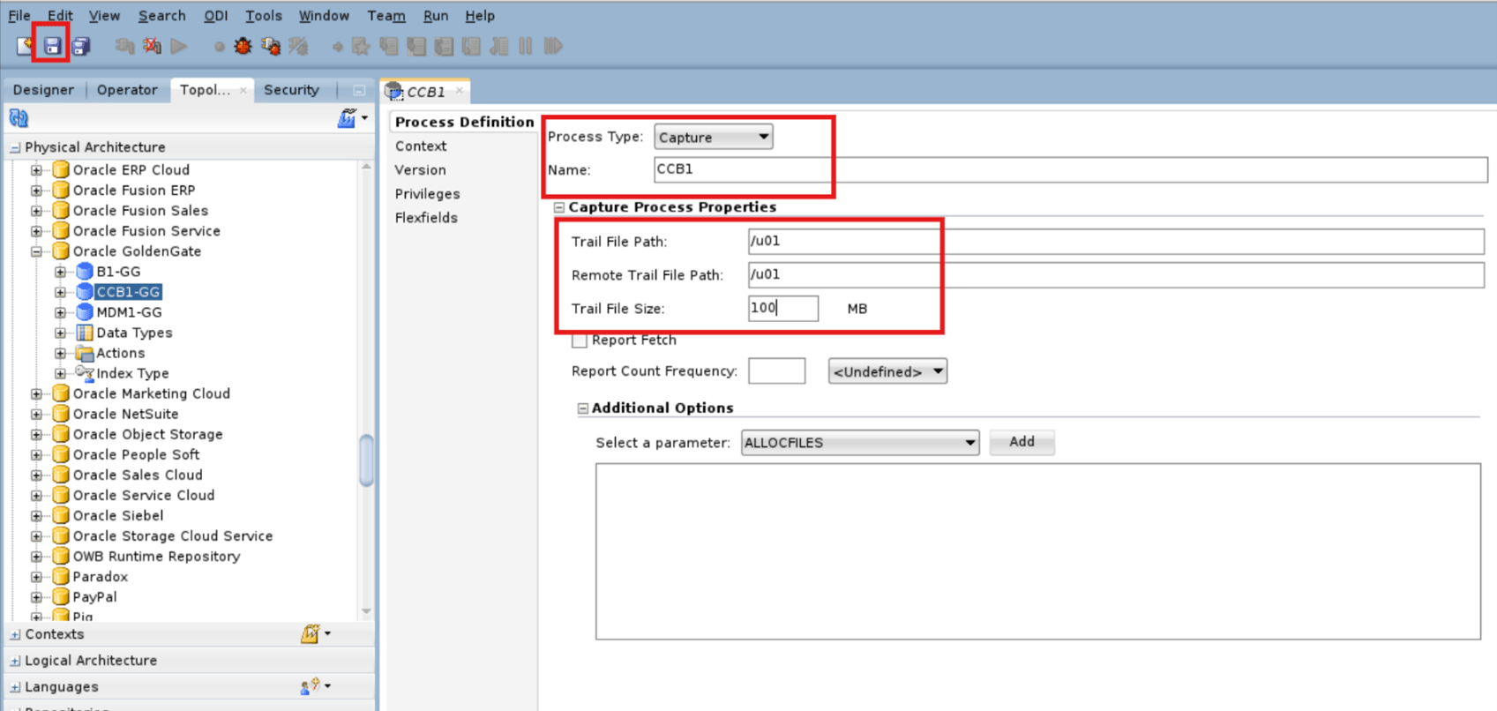
Task: Click the greyed debug settings icon
Action: (299, 46)
